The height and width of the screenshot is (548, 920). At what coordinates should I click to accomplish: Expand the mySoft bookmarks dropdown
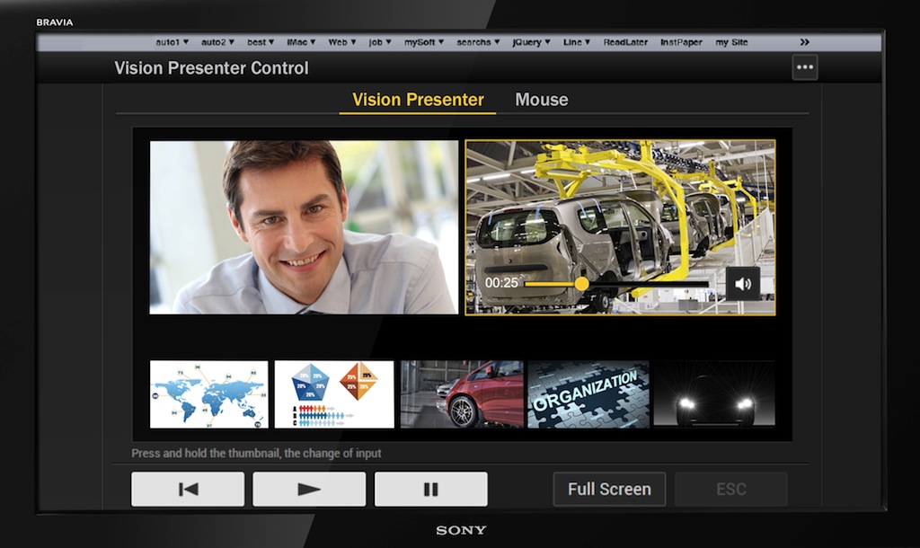click(x=425, y=42)
